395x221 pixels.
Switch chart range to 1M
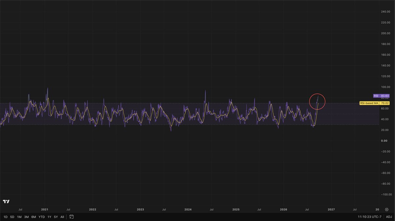pyautogui.click(x=19, y=217)
